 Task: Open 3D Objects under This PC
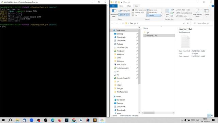121,100
